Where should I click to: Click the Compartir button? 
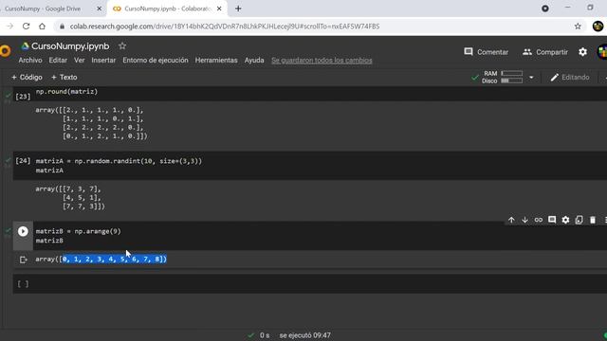coord(545,52)
